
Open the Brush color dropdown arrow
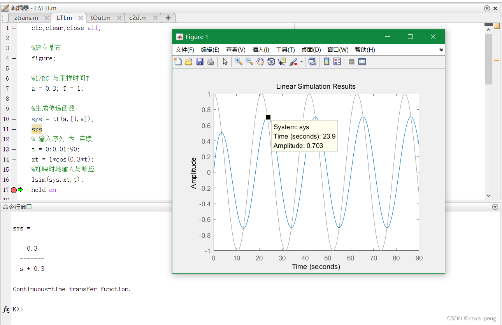pos(302,62)
